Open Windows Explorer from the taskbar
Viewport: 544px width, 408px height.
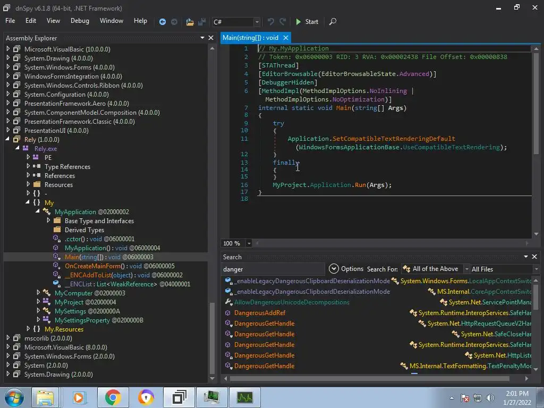pos(46,397)
